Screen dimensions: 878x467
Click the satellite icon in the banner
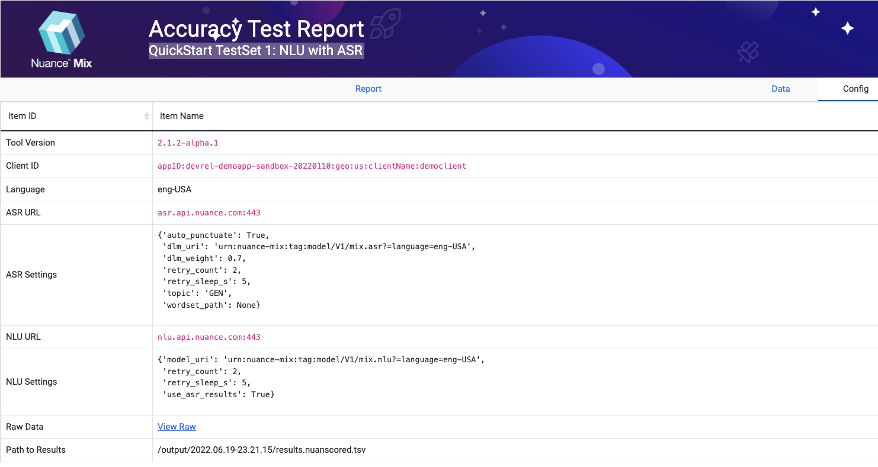click(x=748, y=52)
